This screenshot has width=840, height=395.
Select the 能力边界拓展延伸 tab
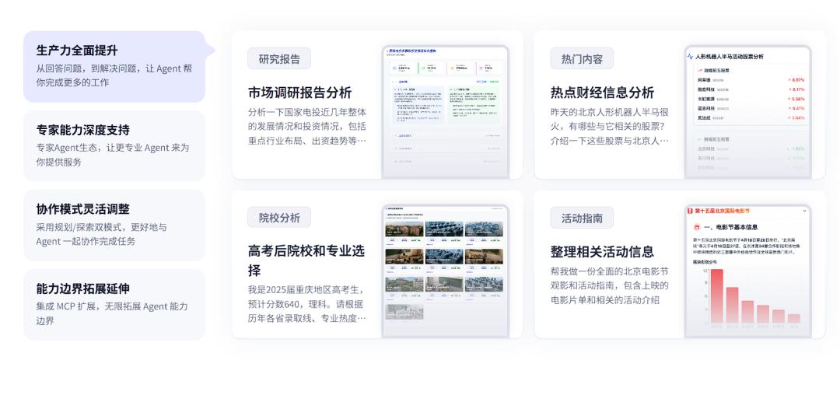coord(114,305)
